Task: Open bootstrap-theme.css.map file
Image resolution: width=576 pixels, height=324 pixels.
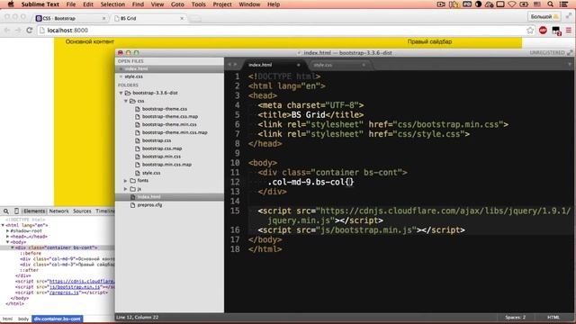Action: 170,116
